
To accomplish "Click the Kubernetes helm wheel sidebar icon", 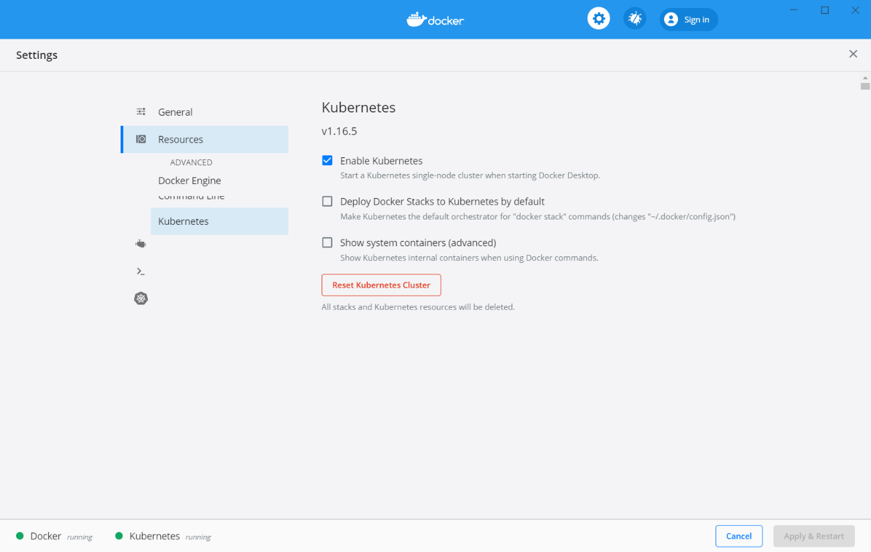I will [141, 298].
